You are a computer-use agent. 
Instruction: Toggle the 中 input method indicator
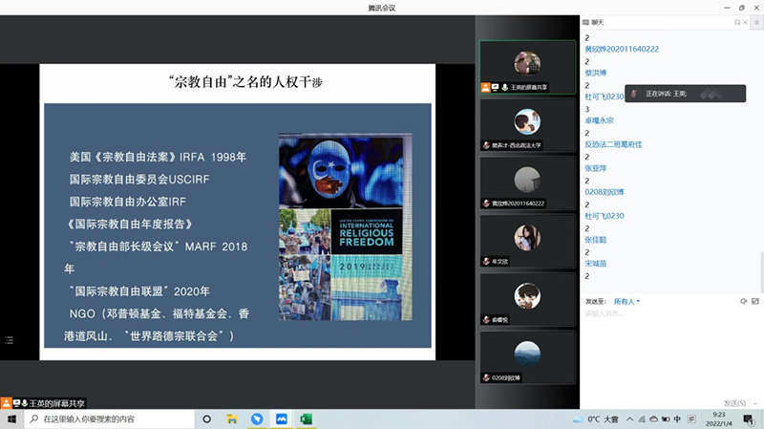(677, 418)
